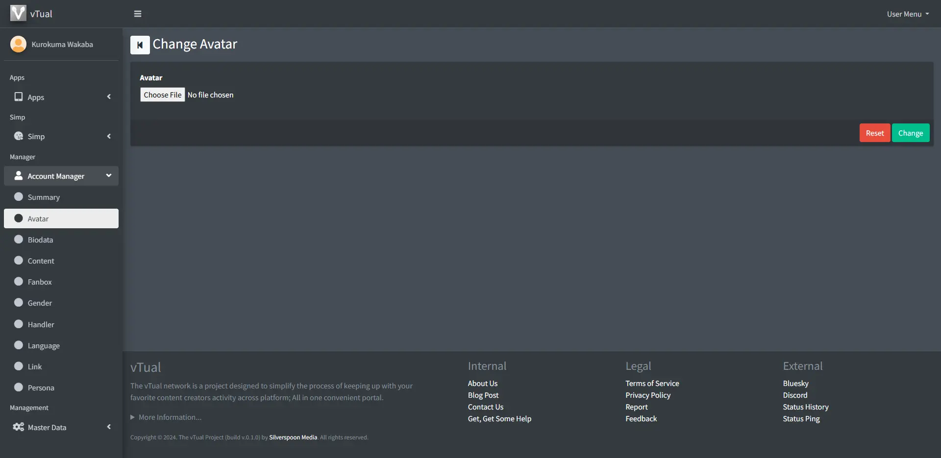Screen dimensions: 941x458
Task: Open the Persona menu item
Action: [41, 387]
